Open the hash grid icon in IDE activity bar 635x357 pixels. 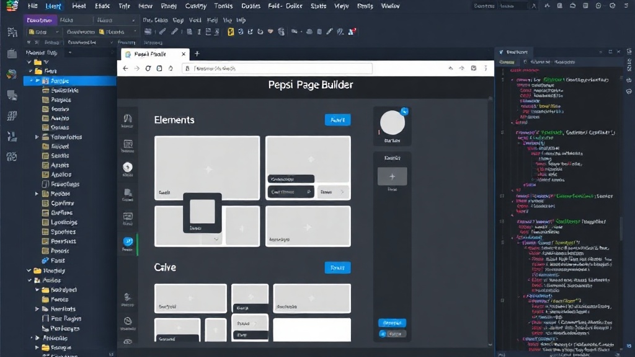[12, 115]
